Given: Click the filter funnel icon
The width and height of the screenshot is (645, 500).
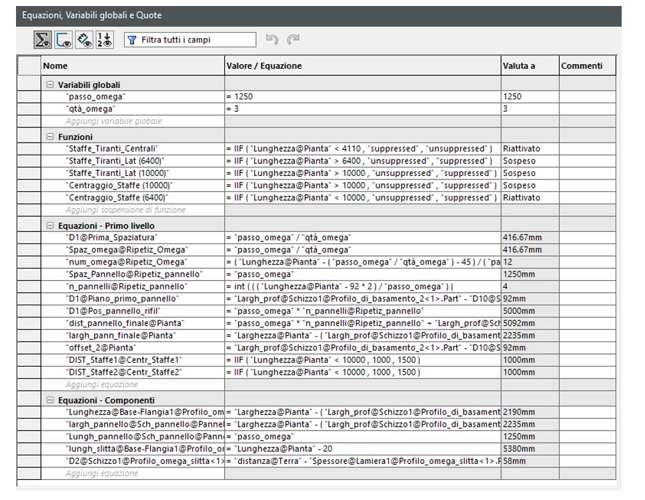Looking at the screenshot, I should (132, 41).
